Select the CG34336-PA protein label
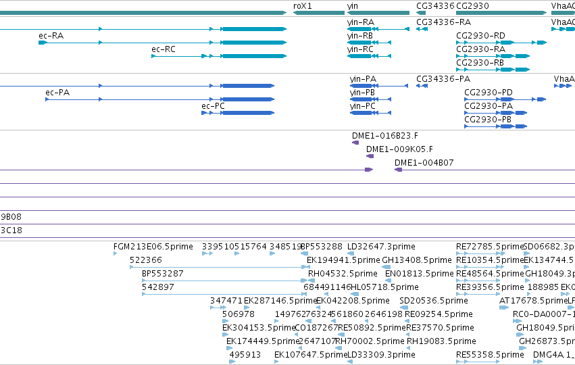 coord(443,79)
